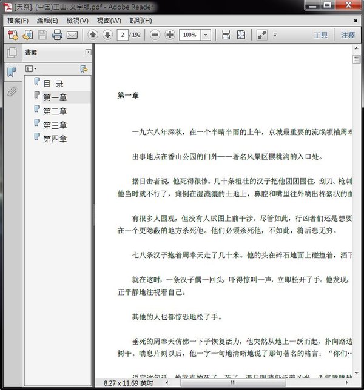
Task: Click the horizontal scrollbar right arrow
Action: tap(347, 383)
